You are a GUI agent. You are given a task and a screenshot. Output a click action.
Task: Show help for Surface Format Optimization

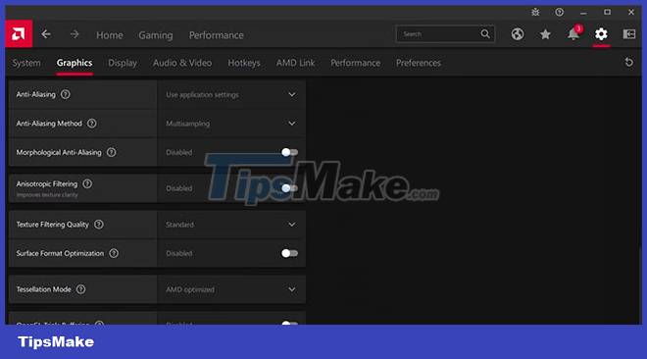tap(114, 253)
